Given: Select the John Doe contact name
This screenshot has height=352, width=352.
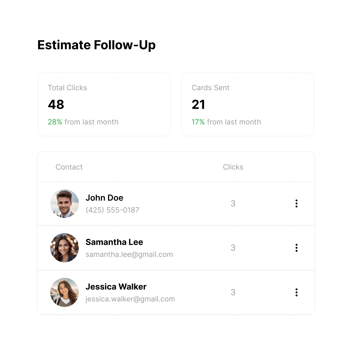Looking at the screenshot, I should coord(104,198).
